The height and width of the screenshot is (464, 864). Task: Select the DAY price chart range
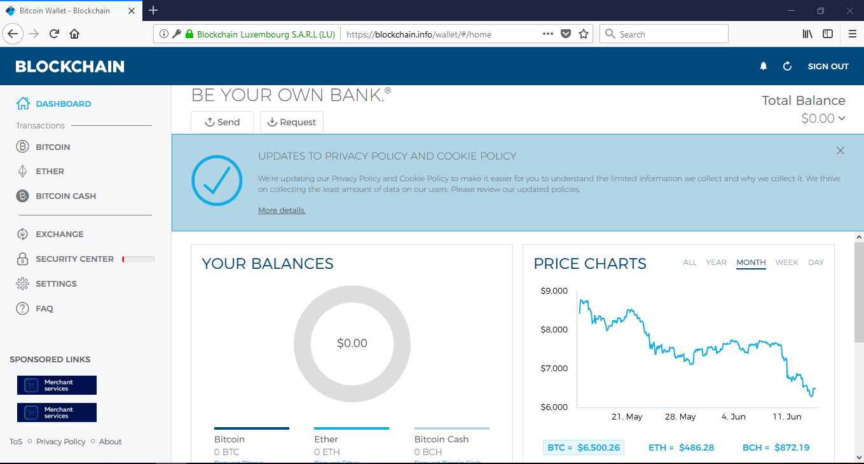pyautogui.click(x=816, y=263)
